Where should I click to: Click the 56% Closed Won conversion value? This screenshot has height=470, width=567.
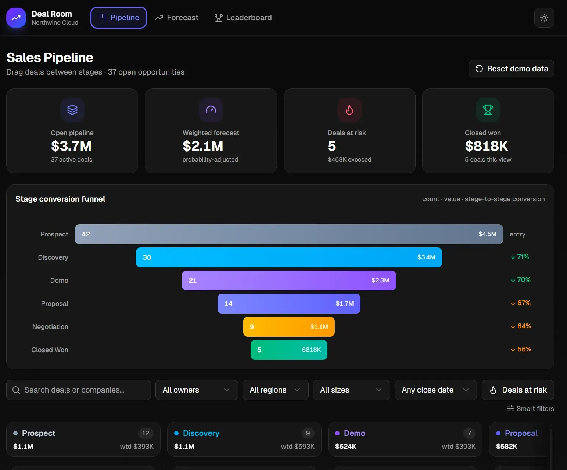521,349
